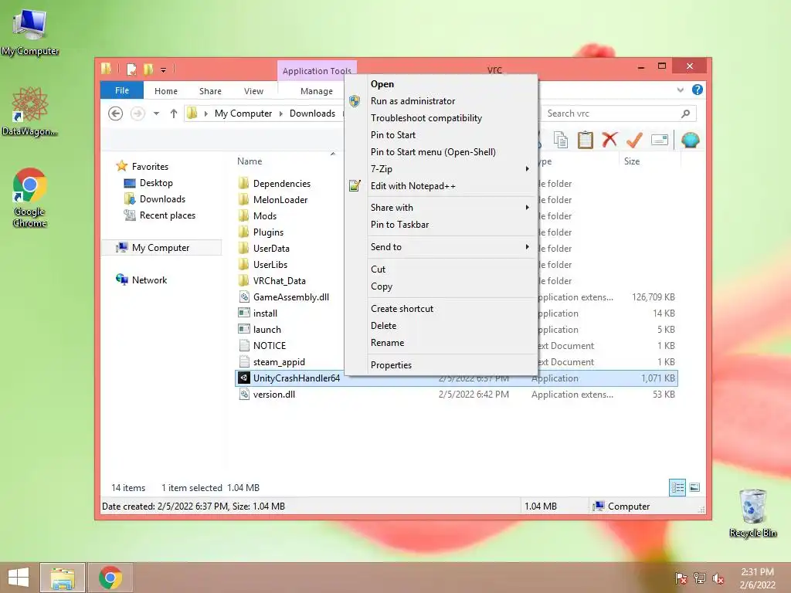Click the Windows Start button
Screen dimensions: 791x593
(x=19, y=578)
